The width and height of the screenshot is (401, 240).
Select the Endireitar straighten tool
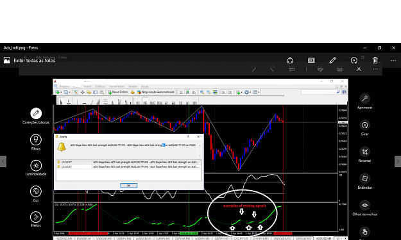pos(364,181)
